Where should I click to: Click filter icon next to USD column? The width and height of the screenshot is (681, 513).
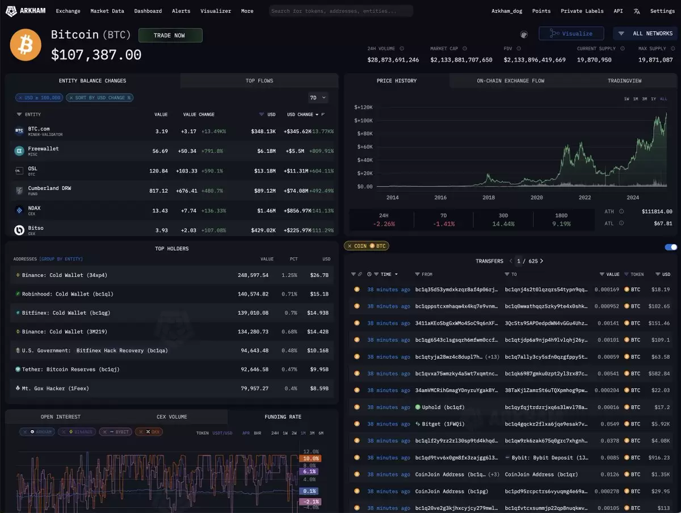262,115
